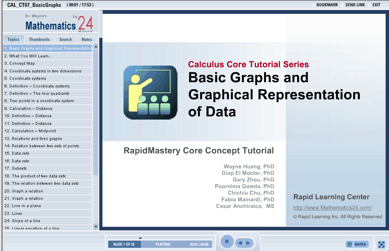Viewport: 389px width, 251px height.
Task: Click the timeline position marker triangle
Action: coord(140,238)
